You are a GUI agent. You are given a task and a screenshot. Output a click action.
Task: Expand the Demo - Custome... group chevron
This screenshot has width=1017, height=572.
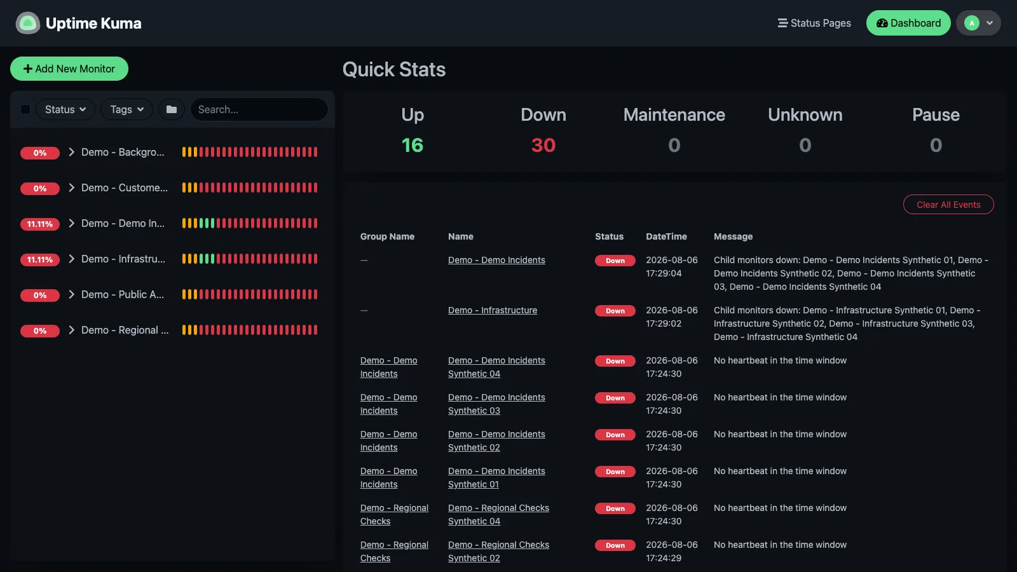click(71, 187)
